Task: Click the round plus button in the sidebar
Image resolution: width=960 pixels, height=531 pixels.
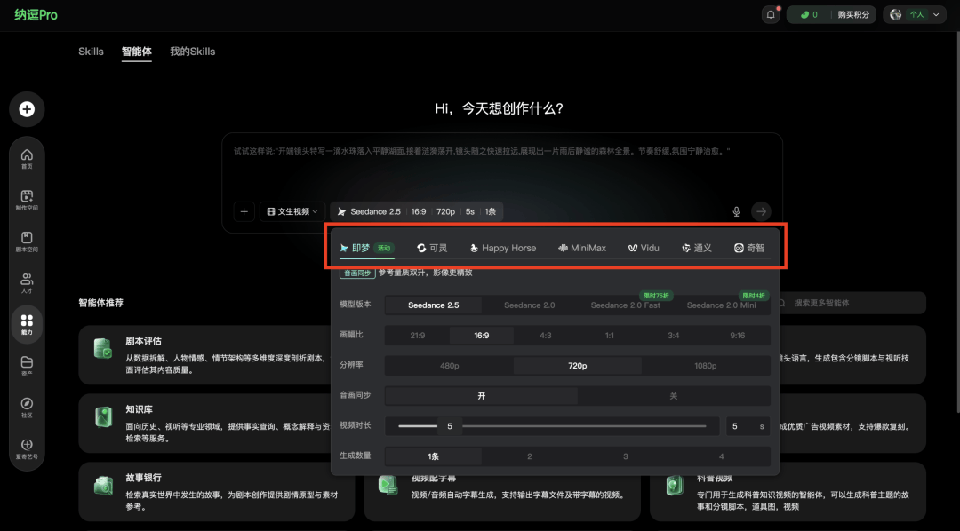Action: 27,109
